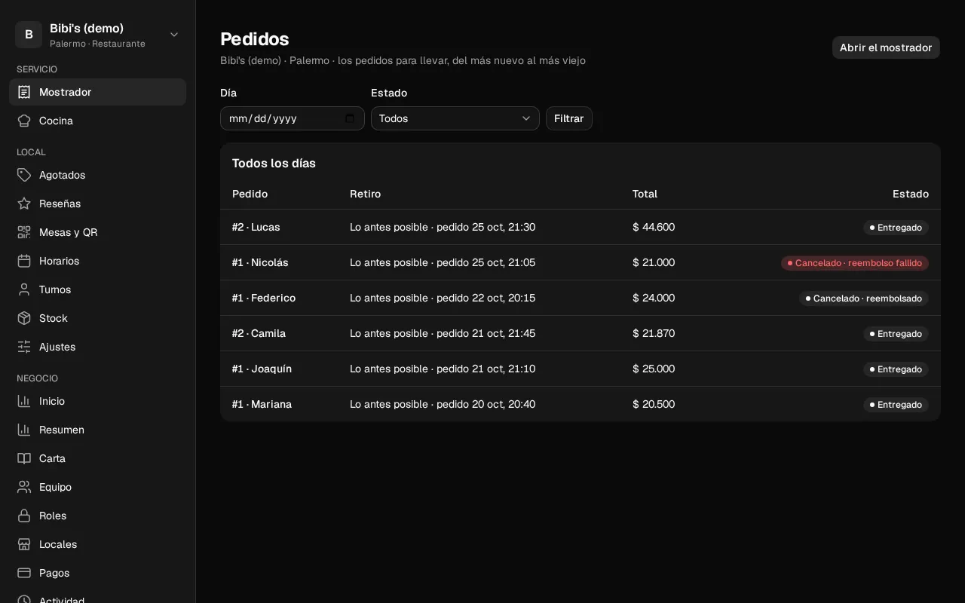This screenshot has height=603, width=965.
Task: Click the Filtrar button
Action: point(569,118)
